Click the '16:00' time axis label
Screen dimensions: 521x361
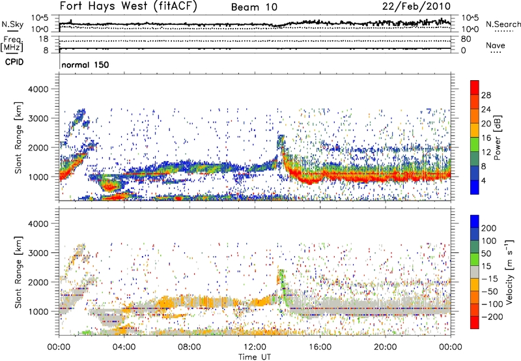[x=320, y=347]
